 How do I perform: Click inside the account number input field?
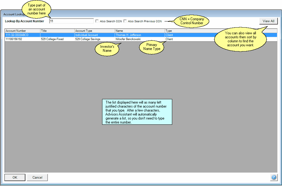pos(71,21)
